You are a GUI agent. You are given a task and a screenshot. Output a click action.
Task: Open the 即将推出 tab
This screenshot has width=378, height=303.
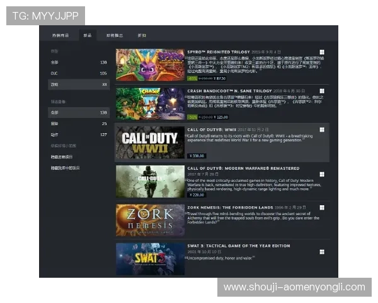(x=115, y=35)
